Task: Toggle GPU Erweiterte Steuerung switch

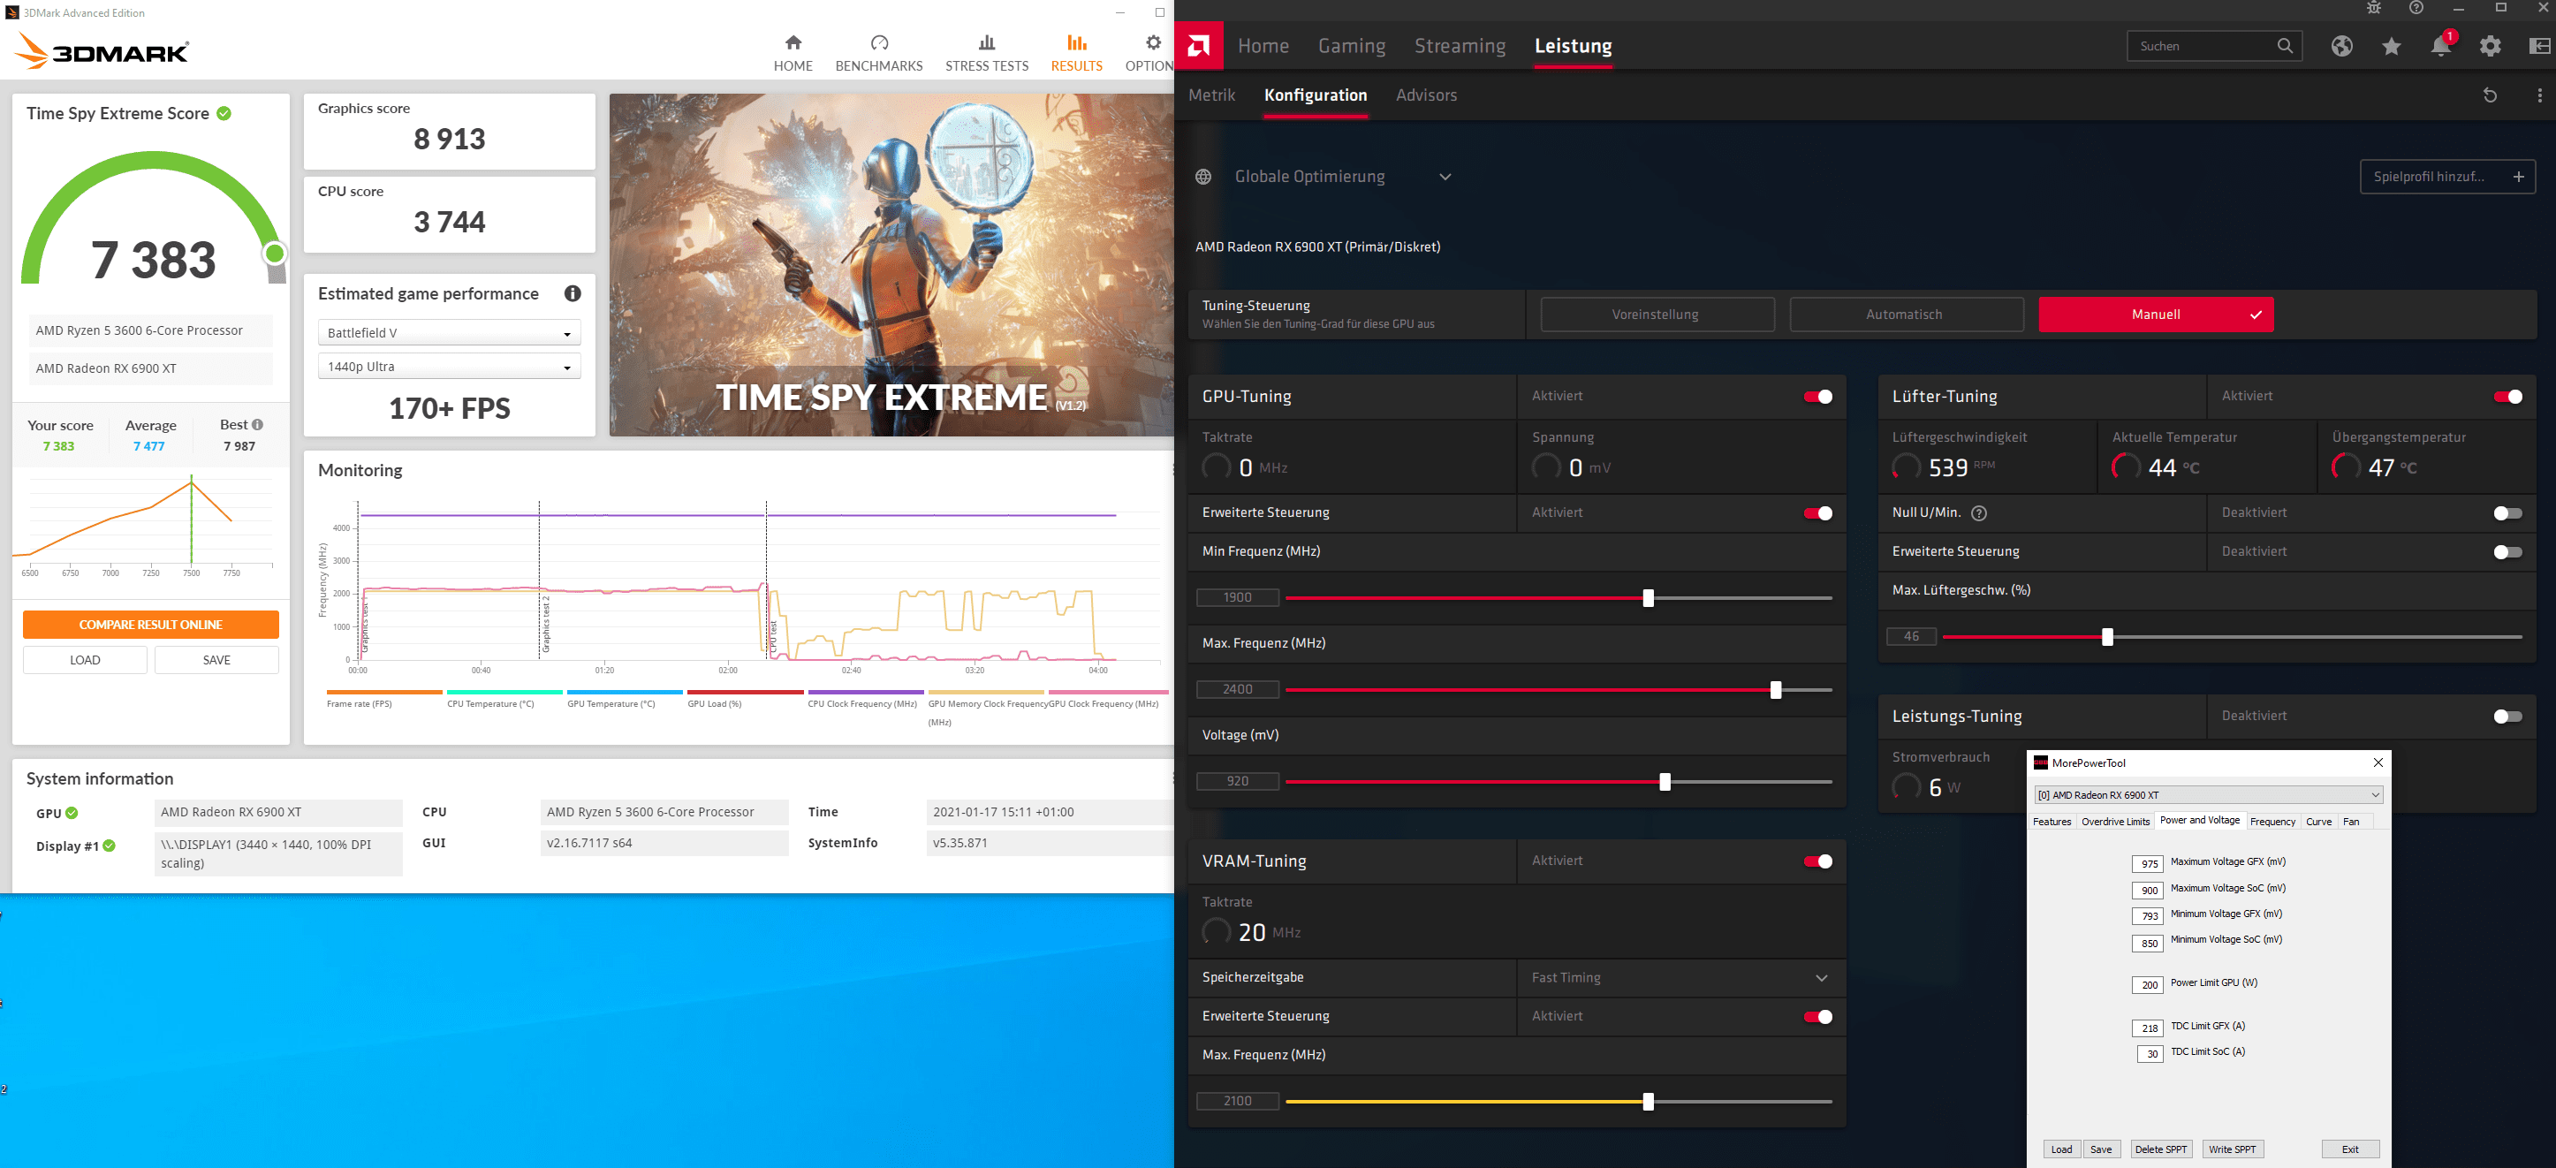Action: (1817, 513)
